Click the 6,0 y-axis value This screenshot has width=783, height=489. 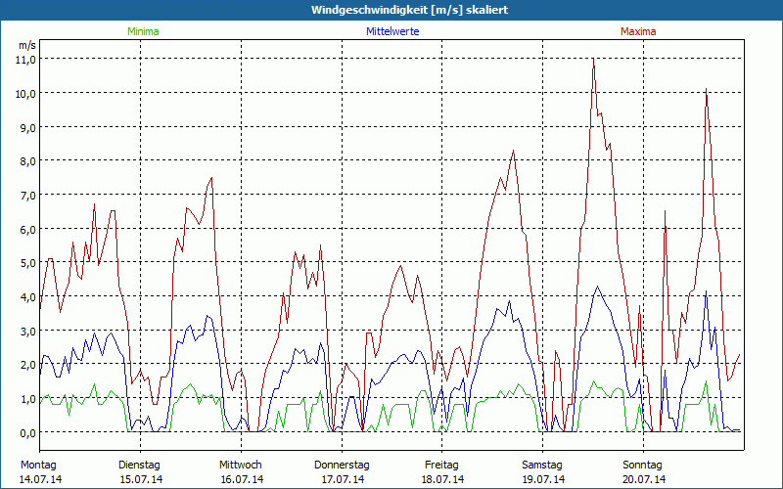pos(27,229)
